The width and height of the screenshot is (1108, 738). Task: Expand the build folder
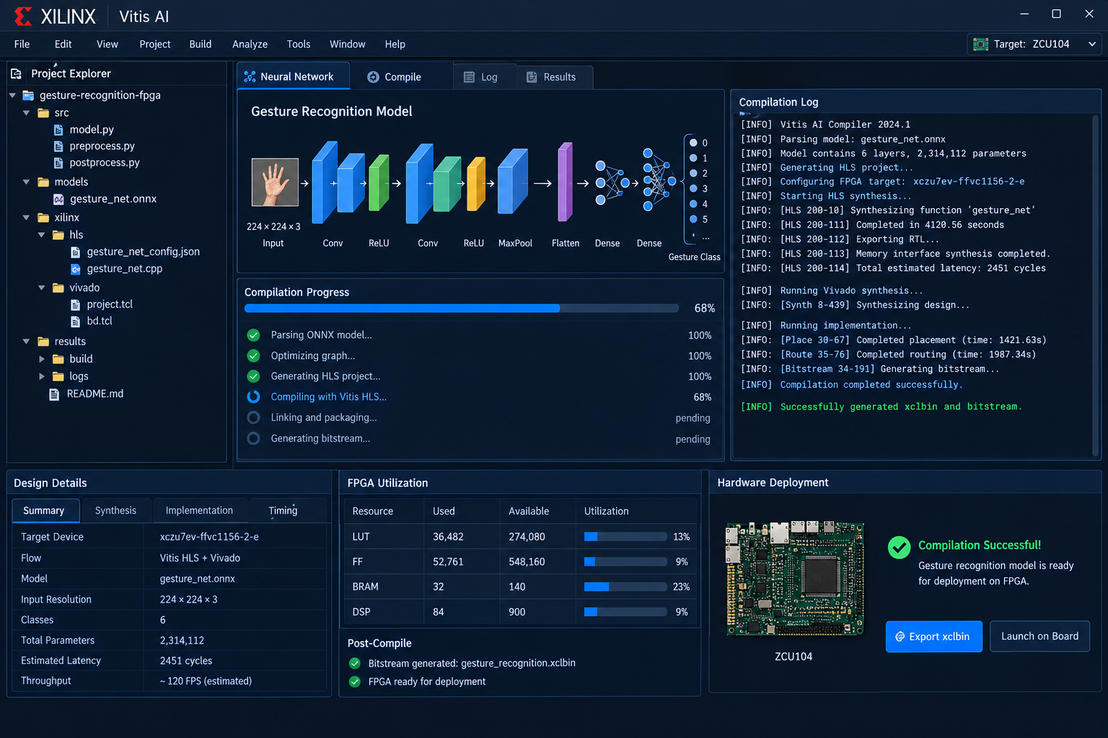[x=42, y=359]
